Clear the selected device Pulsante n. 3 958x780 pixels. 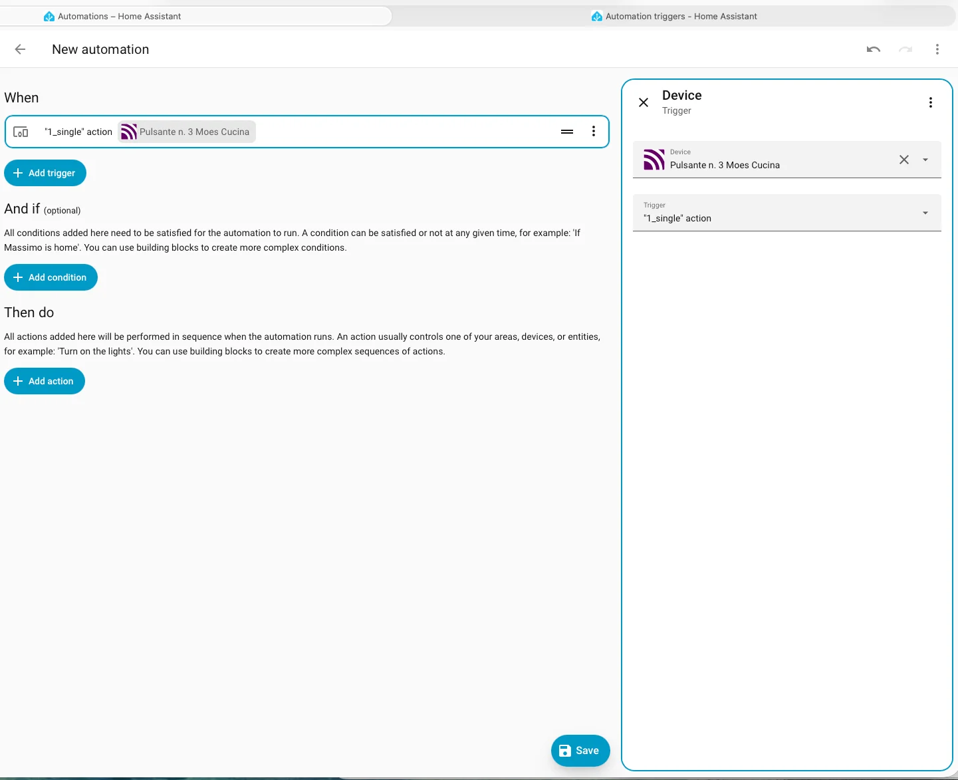(904, 160)
